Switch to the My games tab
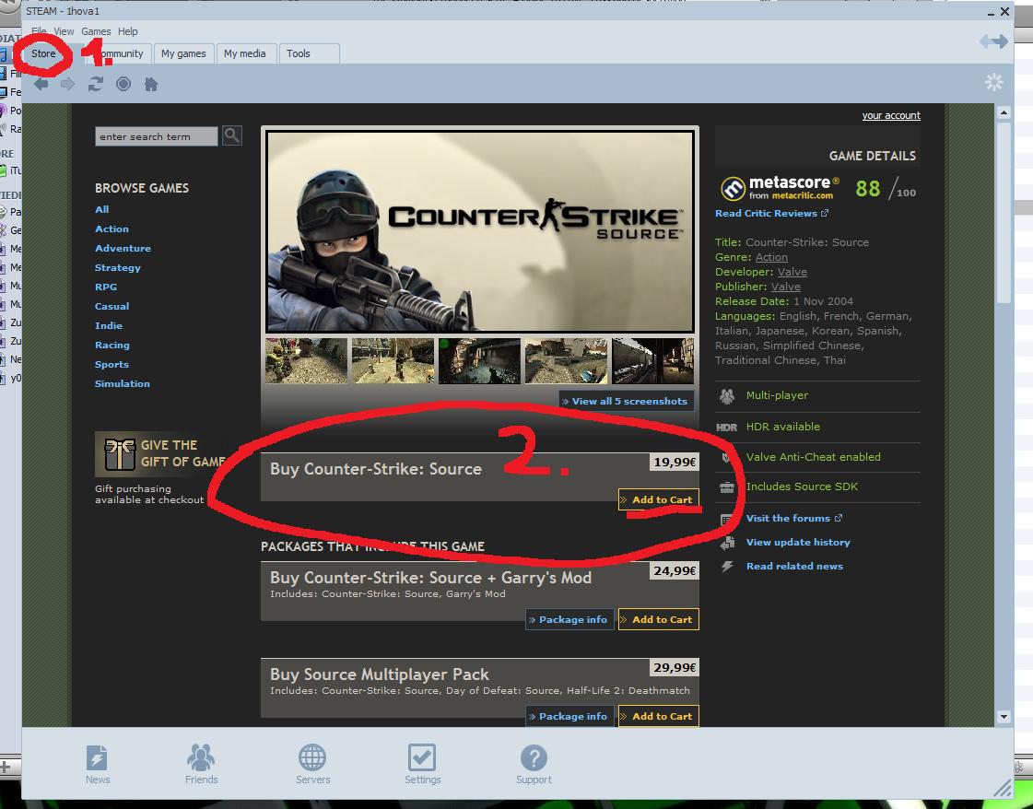 pyautogui.click(x=183, y=53)
